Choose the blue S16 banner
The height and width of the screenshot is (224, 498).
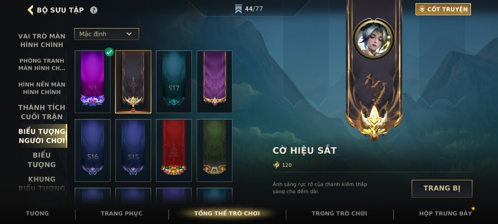(93, 150)
